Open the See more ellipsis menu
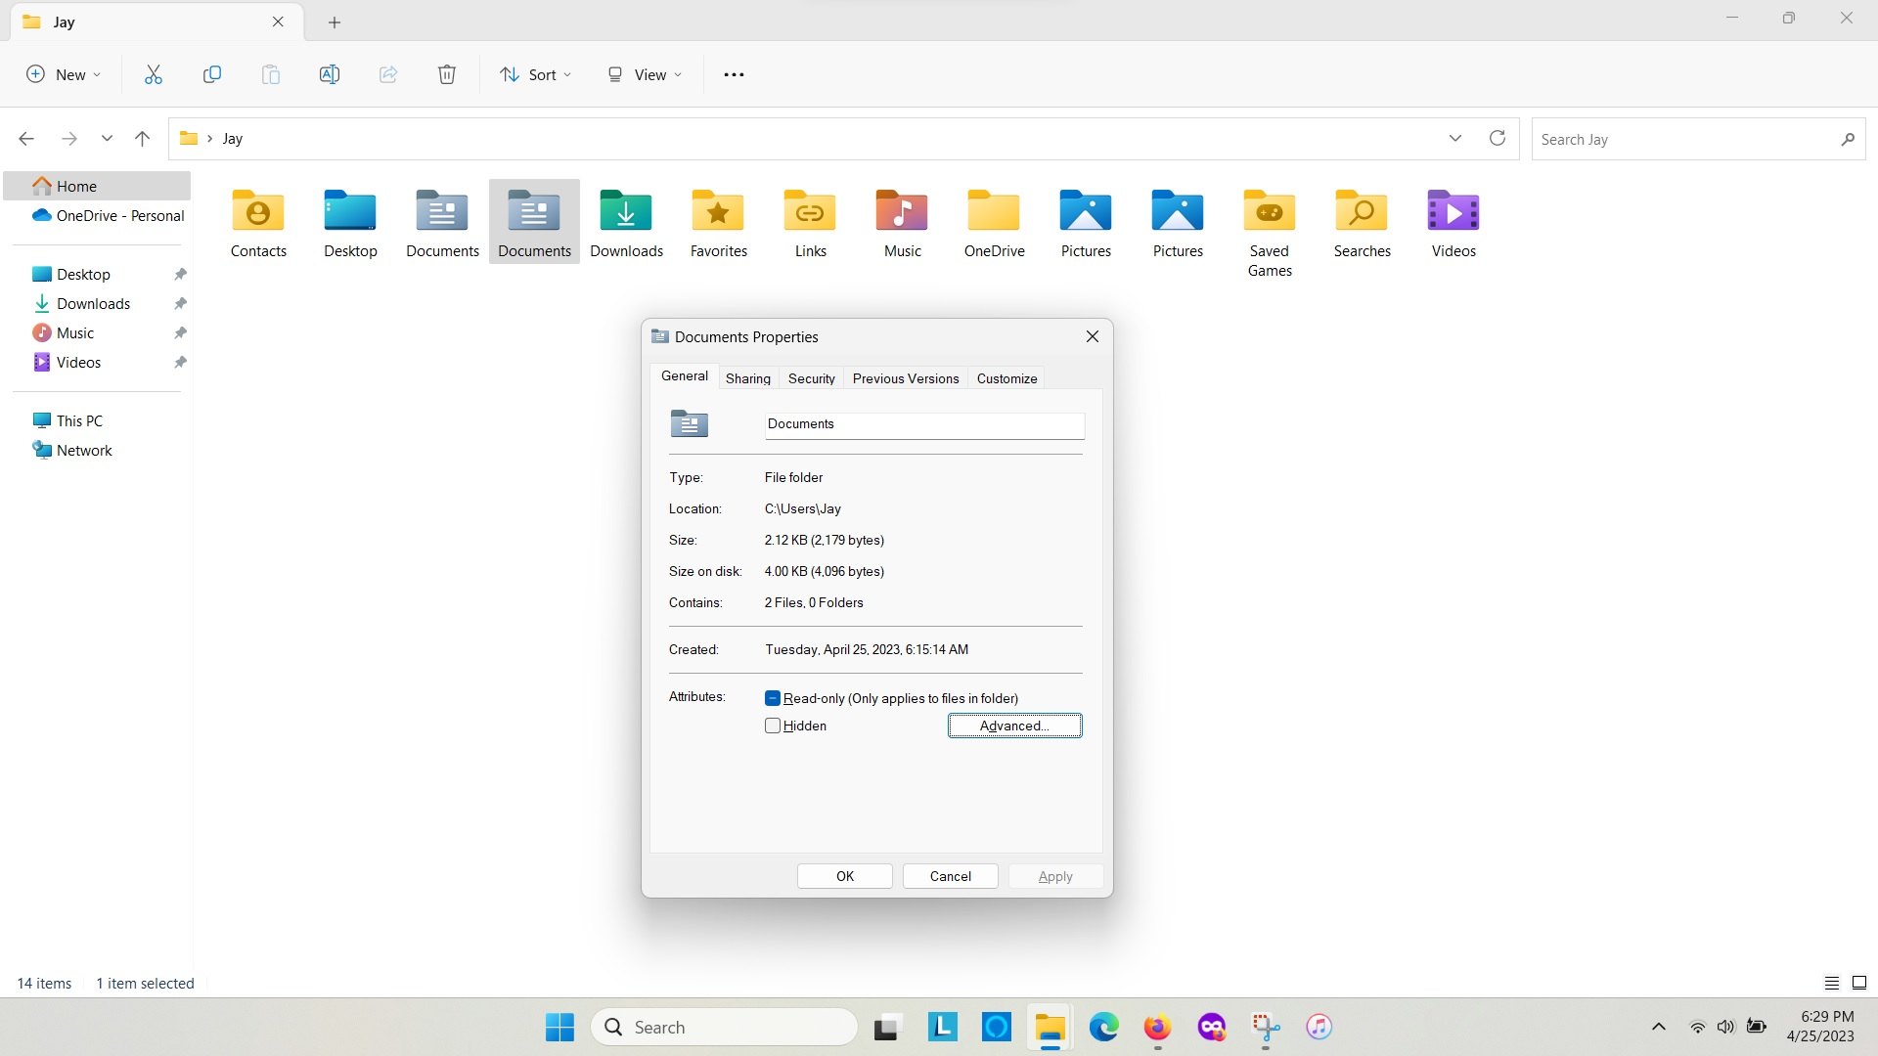Image resolution: width=1878 pixels, height=1056 pixels. [734, 74]
